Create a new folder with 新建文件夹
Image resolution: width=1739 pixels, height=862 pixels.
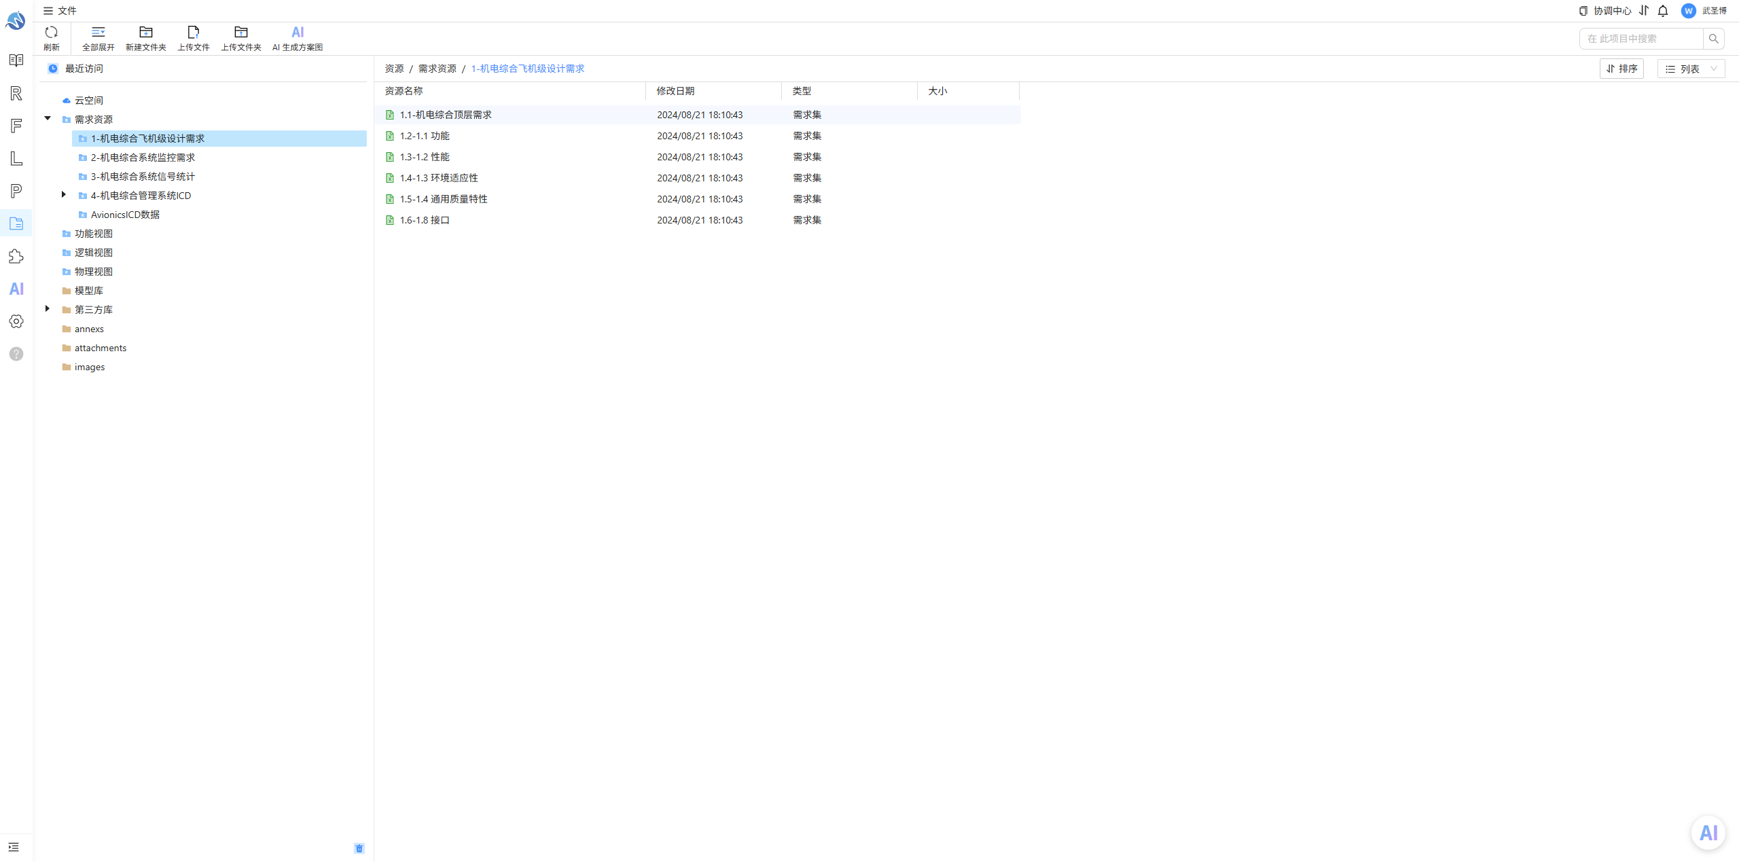(146, 38)
